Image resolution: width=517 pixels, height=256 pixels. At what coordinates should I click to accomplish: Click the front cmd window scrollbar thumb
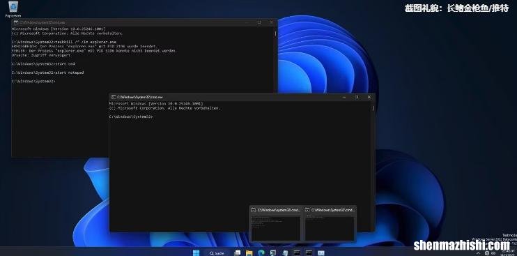pyautogui.click(x=373, y=108)
